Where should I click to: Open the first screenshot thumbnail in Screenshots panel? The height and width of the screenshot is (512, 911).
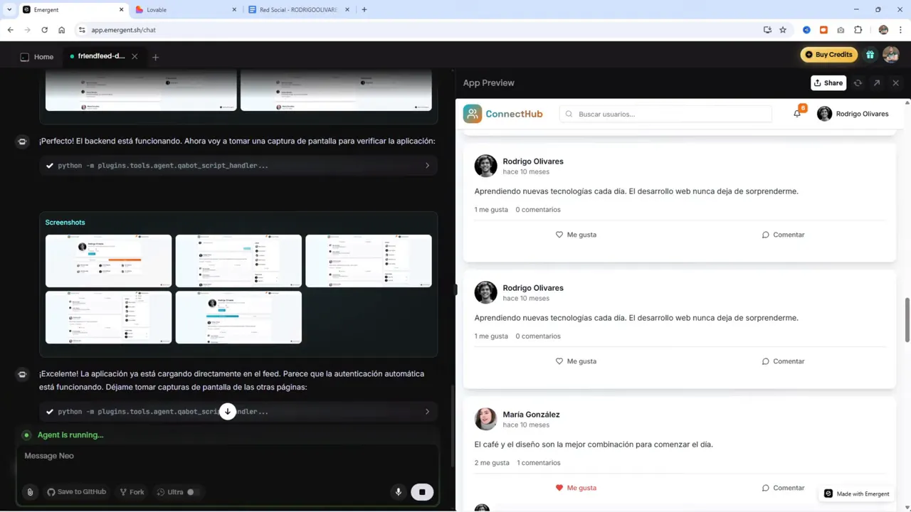108,260
